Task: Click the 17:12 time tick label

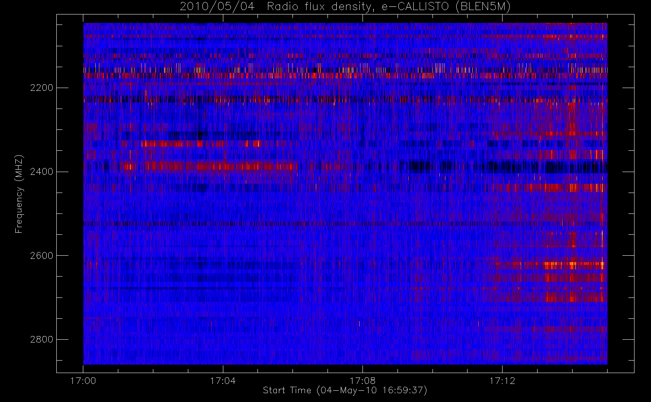Action: (502, 381)
